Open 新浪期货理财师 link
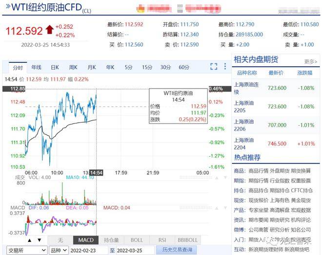Image resolution: width=322 pixels, height=255 pixels. 266,250
